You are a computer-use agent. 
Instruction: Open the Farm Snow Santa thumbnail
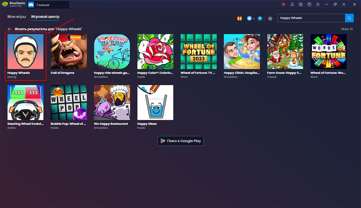(285, 51)
